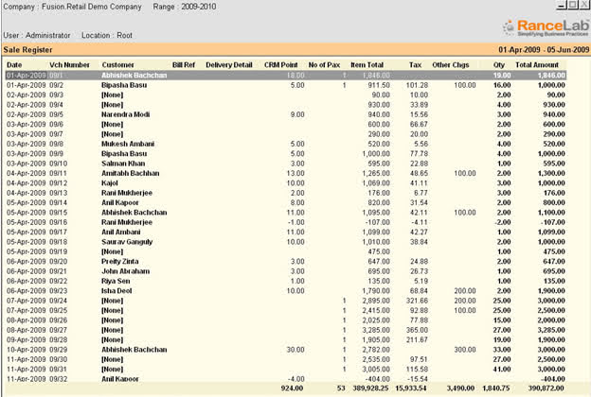Click the 01-Apr-2009 - 05-Jun-2009 period label

[x=544, y=50]
